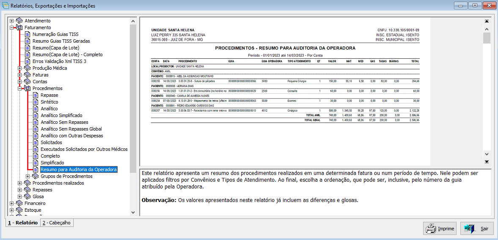This screenshot has width=498, height=240.
Task: Expand the Procedimentos realizados node
Action: point(20,183)
